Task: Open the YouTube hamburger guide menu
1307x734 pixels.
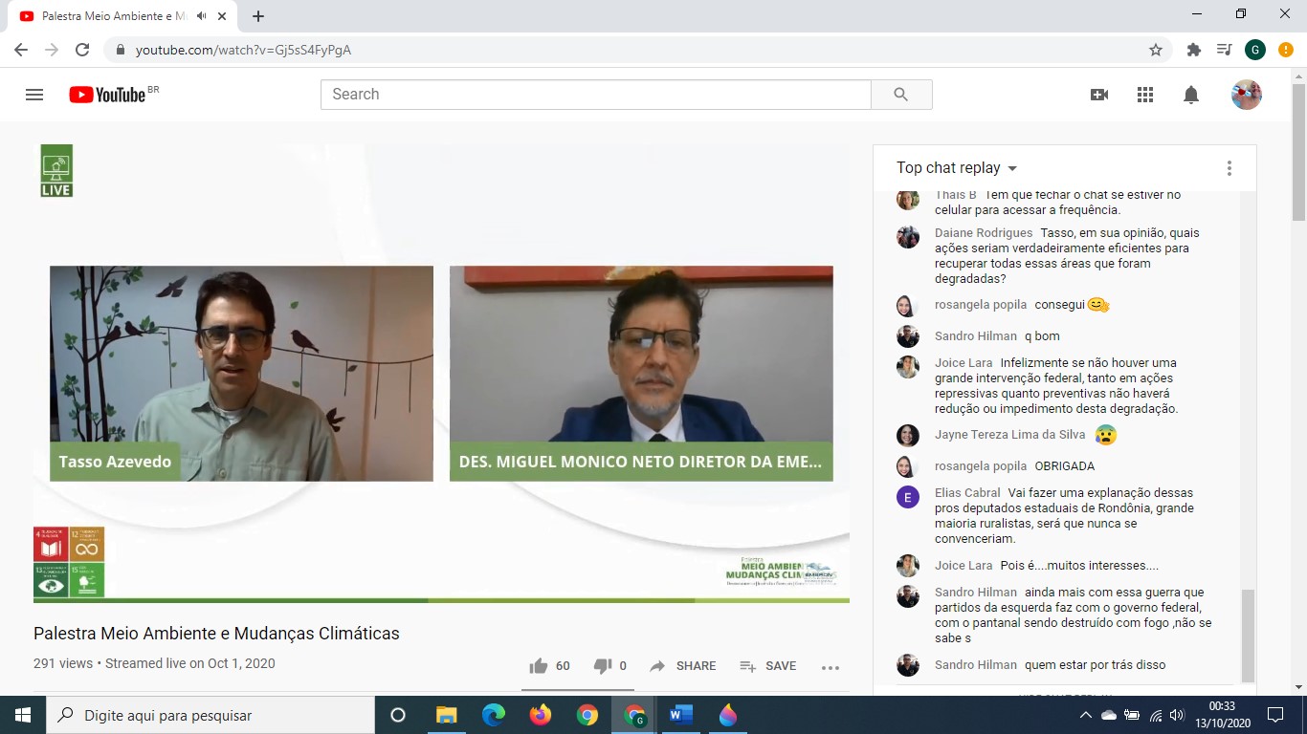Action: point(34,95)
